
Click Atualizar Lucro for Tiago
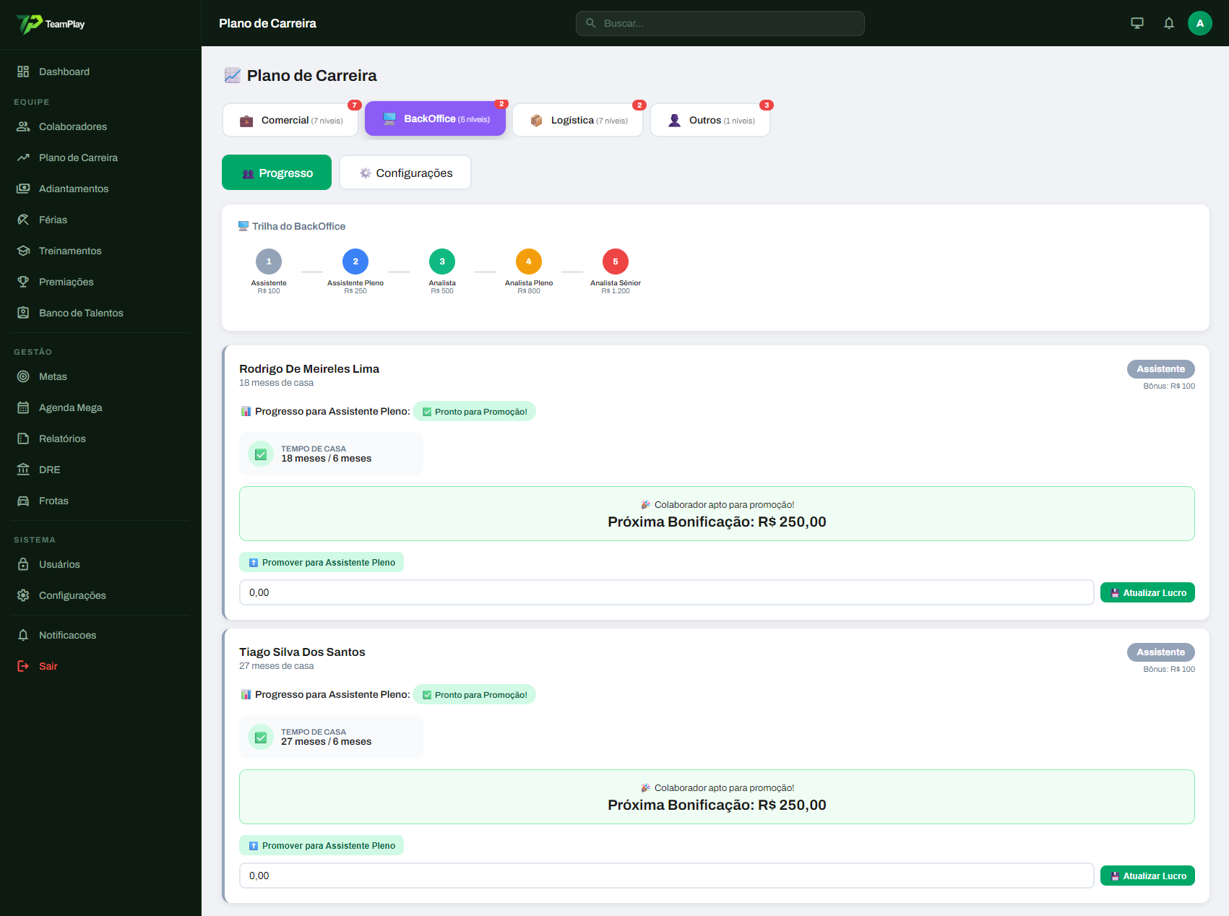pyautogui.click(x=1147, y=876)
